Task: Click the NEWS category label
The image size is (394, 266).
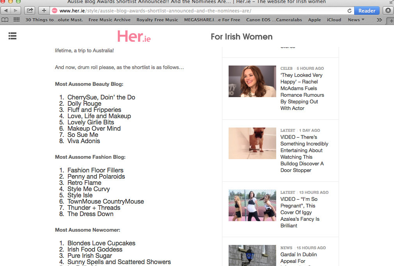Action: pyautogui.click(x=286, y=248)
